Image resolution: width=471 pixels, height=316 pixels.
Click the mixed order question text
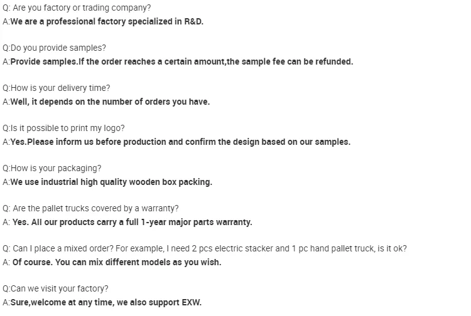click(x=204, y=249)
